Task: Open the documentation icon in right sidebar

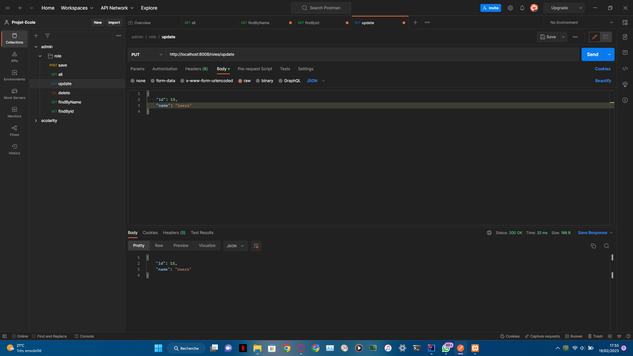Action: tap(625, 37)
